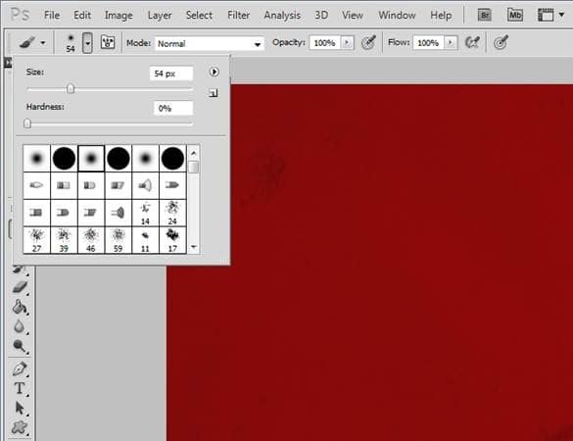The image size is (573, 441).
Task: Select the Eraser tool
Action: tap(20, 287)
